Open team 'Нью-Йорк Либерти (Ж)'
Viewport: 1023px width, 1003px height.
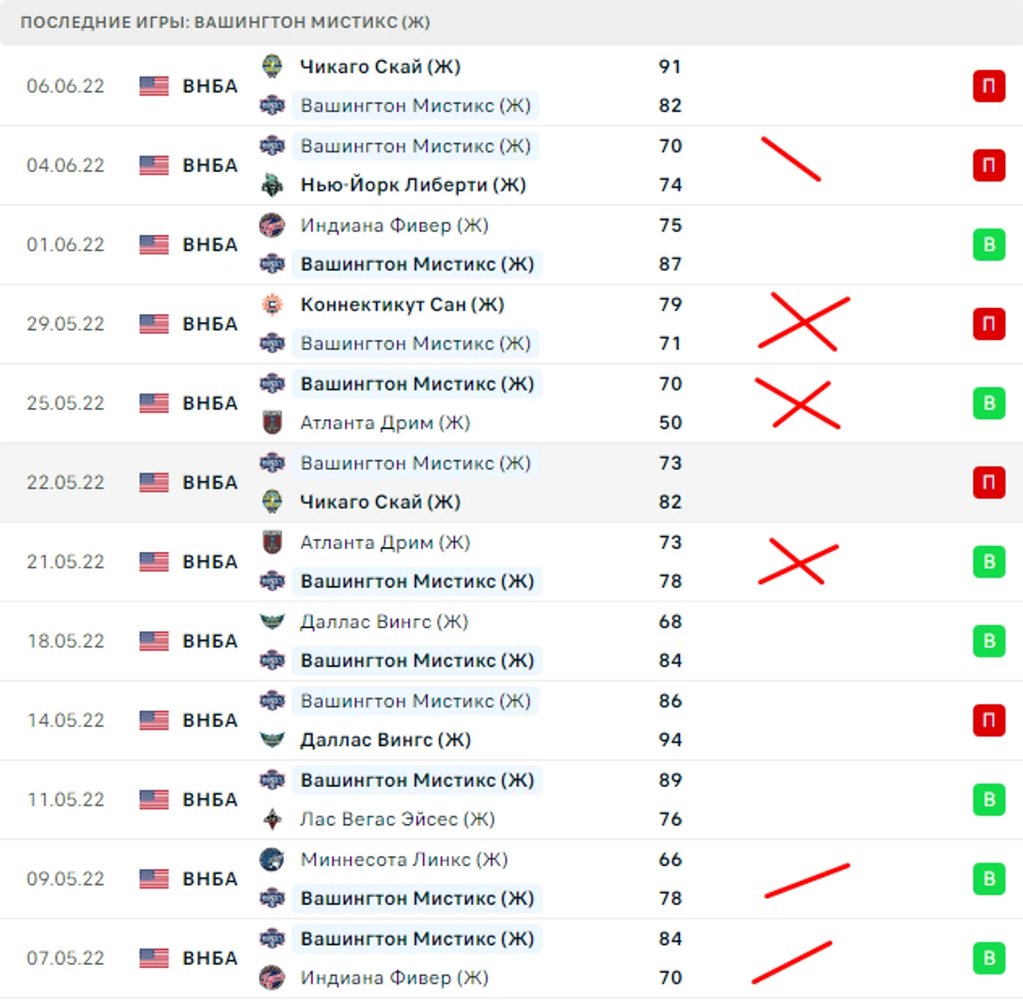tap(413, 185)
